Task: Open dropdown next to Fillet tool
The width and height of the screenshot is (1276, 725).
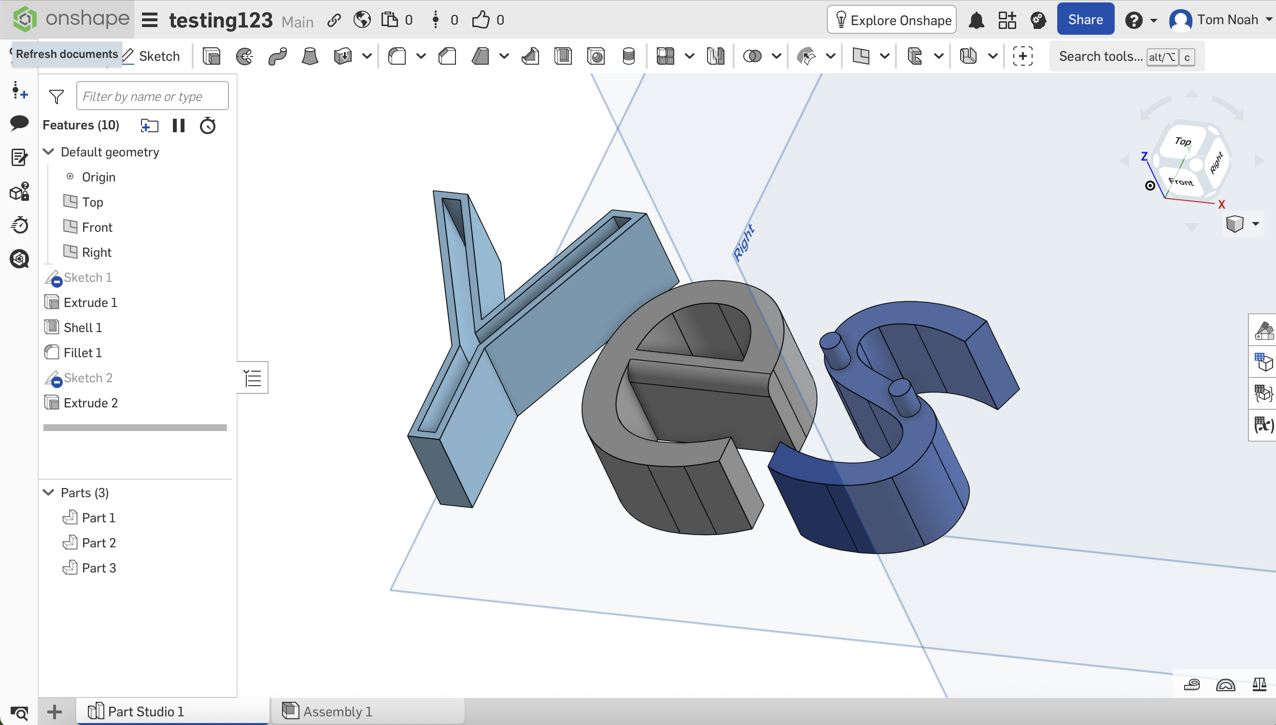Action: (x=421, y=56)
